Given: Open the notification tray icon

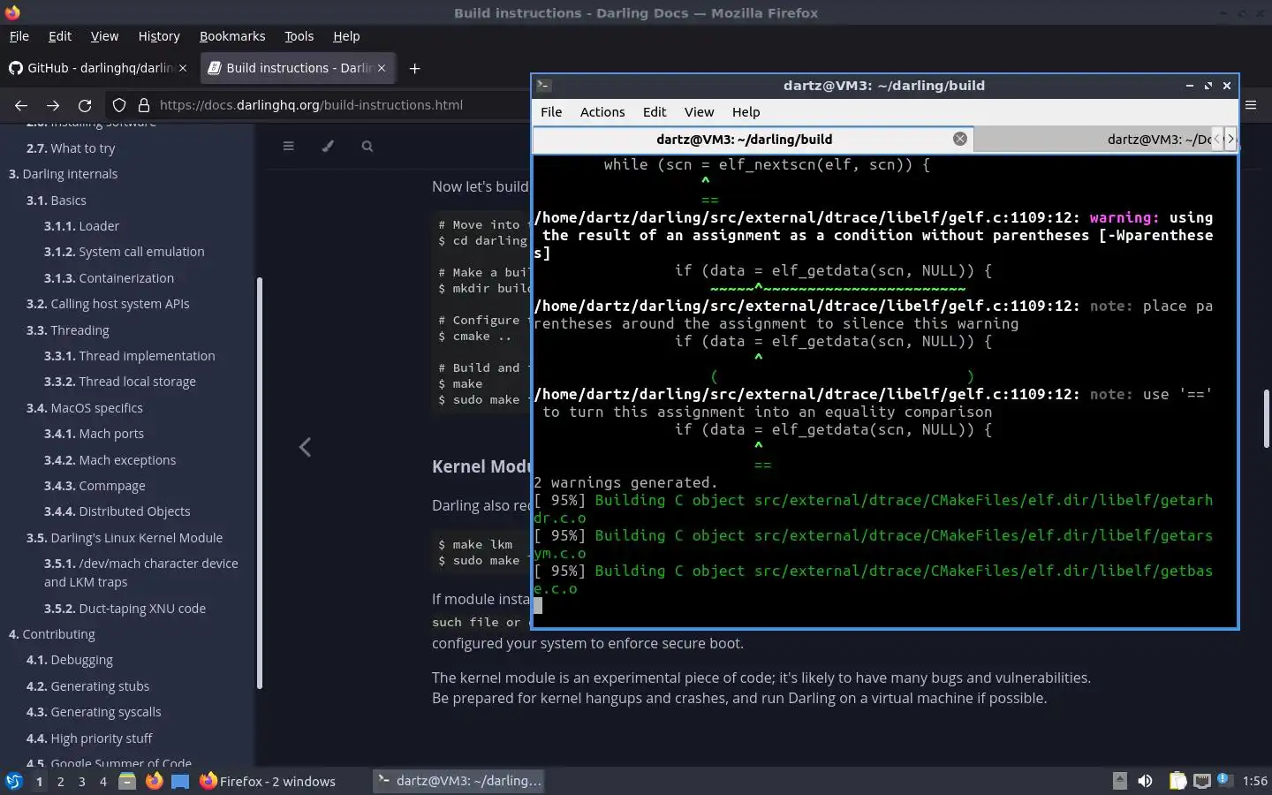Looking at the screenshot, I should click(1223, 779).
